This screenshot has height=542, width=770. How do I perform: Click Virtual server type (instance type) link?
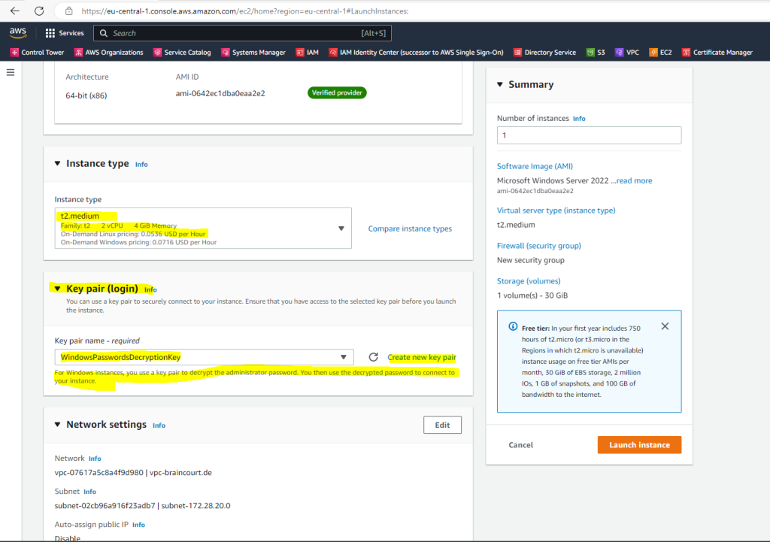point(556,210)
